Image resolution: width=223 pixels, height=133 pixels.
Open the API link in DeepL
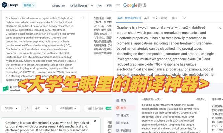(100, 6)
